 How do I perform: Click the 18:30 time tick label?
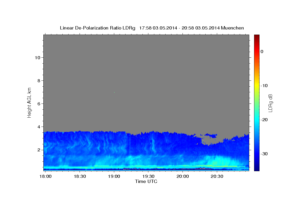pyautogui.click(x=80, y=177)
